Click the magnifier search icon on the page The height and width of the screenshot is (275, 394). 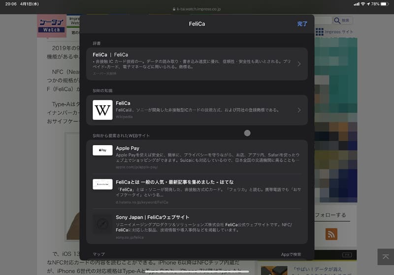click(x=337, y=20)
